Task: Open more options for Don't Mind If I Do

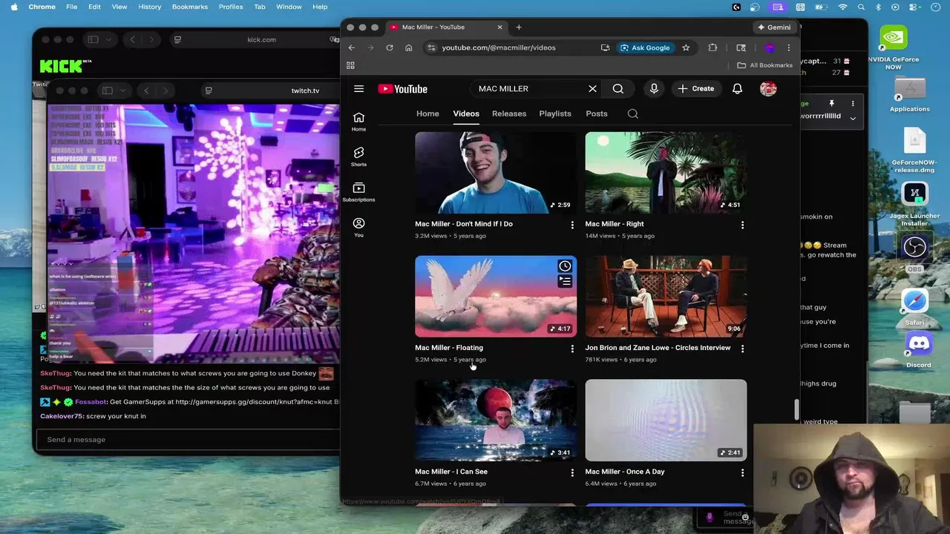Action: (572, 225)
